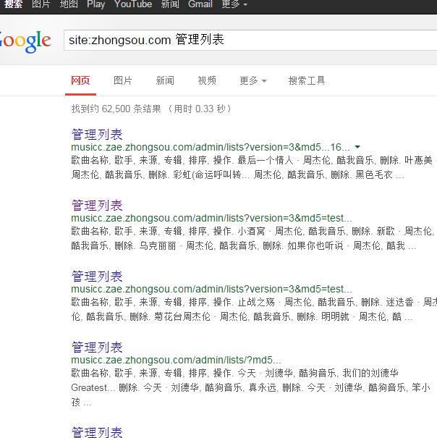The height and width of the screenshot is (438, 437).
Task: Open second 管理列表 result about 小酒窝
Action: point(97,206)
